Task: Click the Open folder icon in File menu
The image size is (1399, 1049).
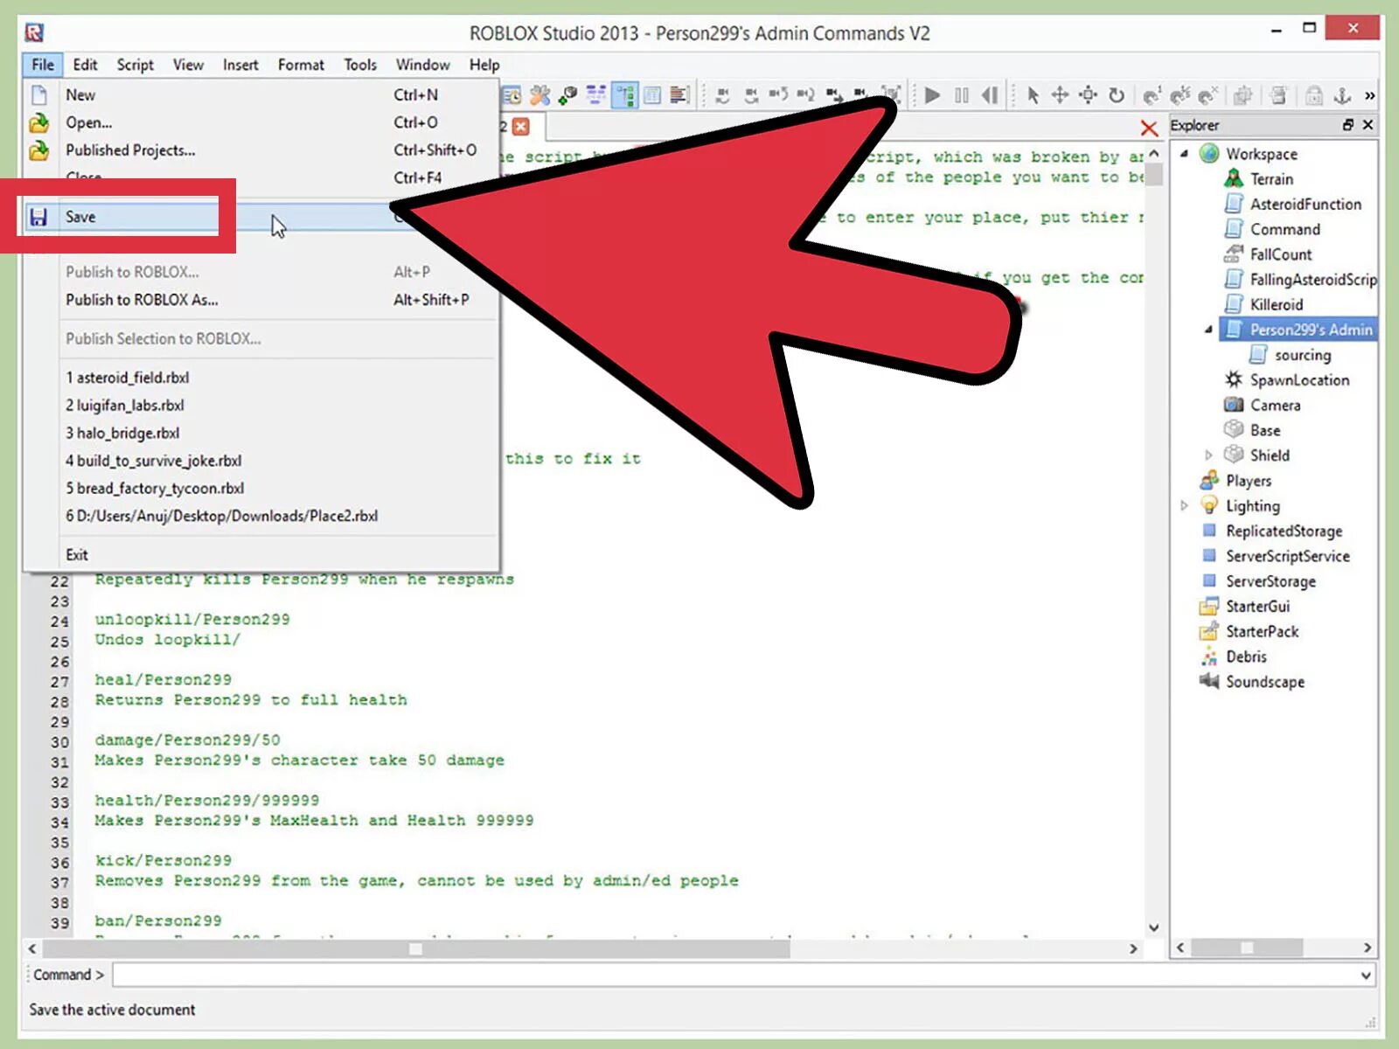Action: pos(39,122)
